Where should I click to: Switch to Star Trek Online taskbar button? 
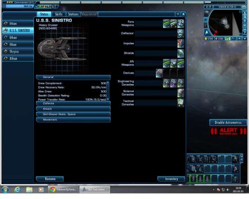coord(95,190)
